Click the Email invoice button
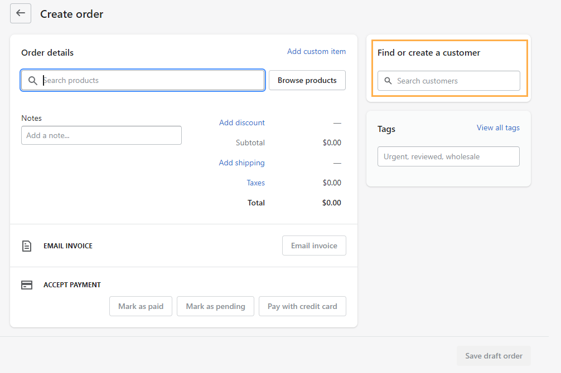The height and width of the screenshot is (373, 561). [x=314, y=246]
